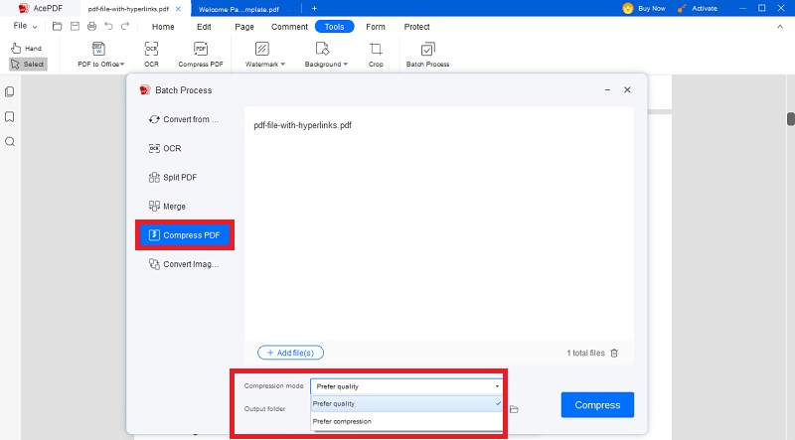
Task: Expand the PDF to Office dropdown arrow
Action: tap(122, 64)
